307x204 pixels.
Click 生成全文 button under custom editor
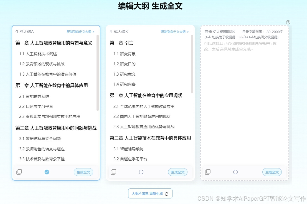pyautogui.click(x=272, y=172)
